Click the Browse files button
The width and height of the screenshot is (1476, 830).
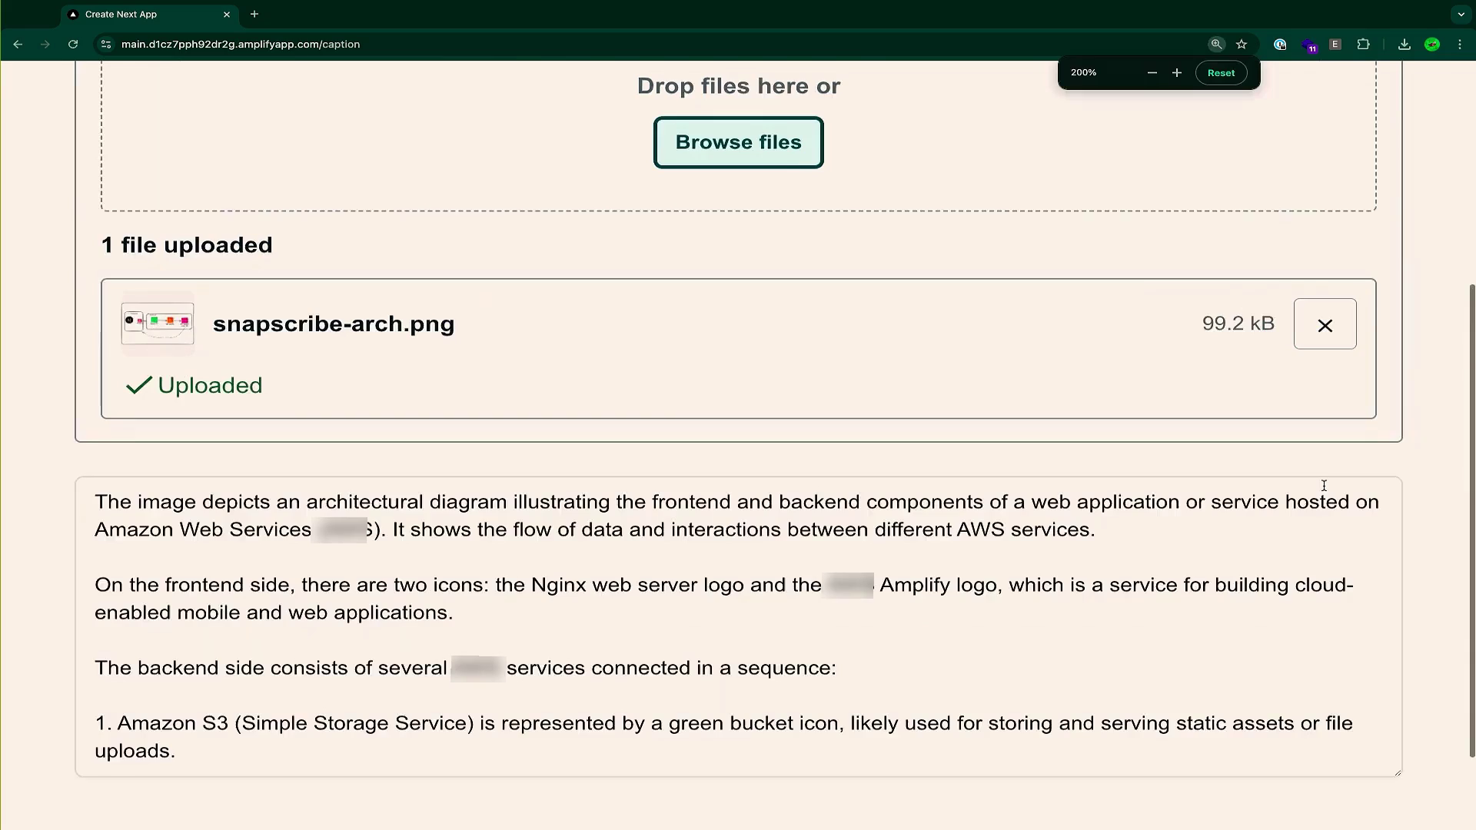pyautogui.click(x=738, y=142)
